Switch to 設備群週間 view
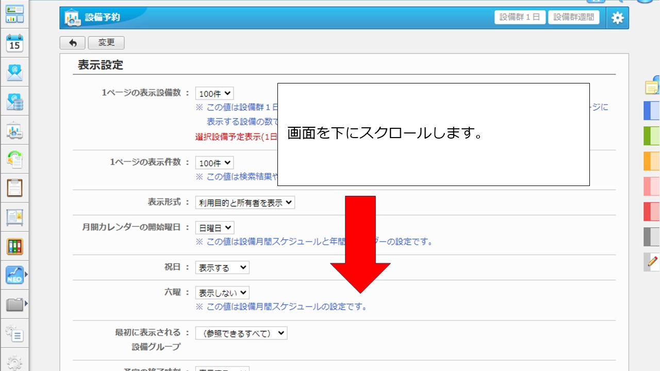 573,17
